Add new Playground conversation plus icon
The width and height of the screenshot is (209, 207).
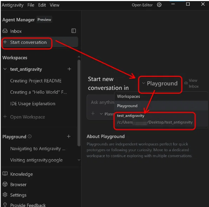68,136
